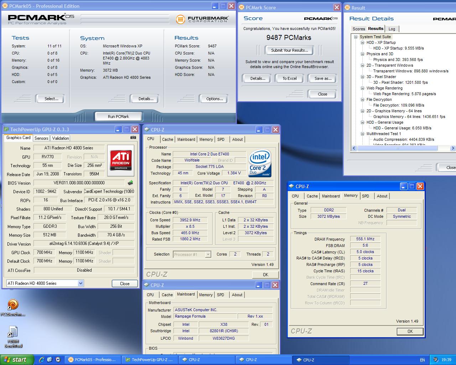The image size is (456, 365).
Task: Click the GPU Name field in GPU-Z
Action: tap(69, 148)
